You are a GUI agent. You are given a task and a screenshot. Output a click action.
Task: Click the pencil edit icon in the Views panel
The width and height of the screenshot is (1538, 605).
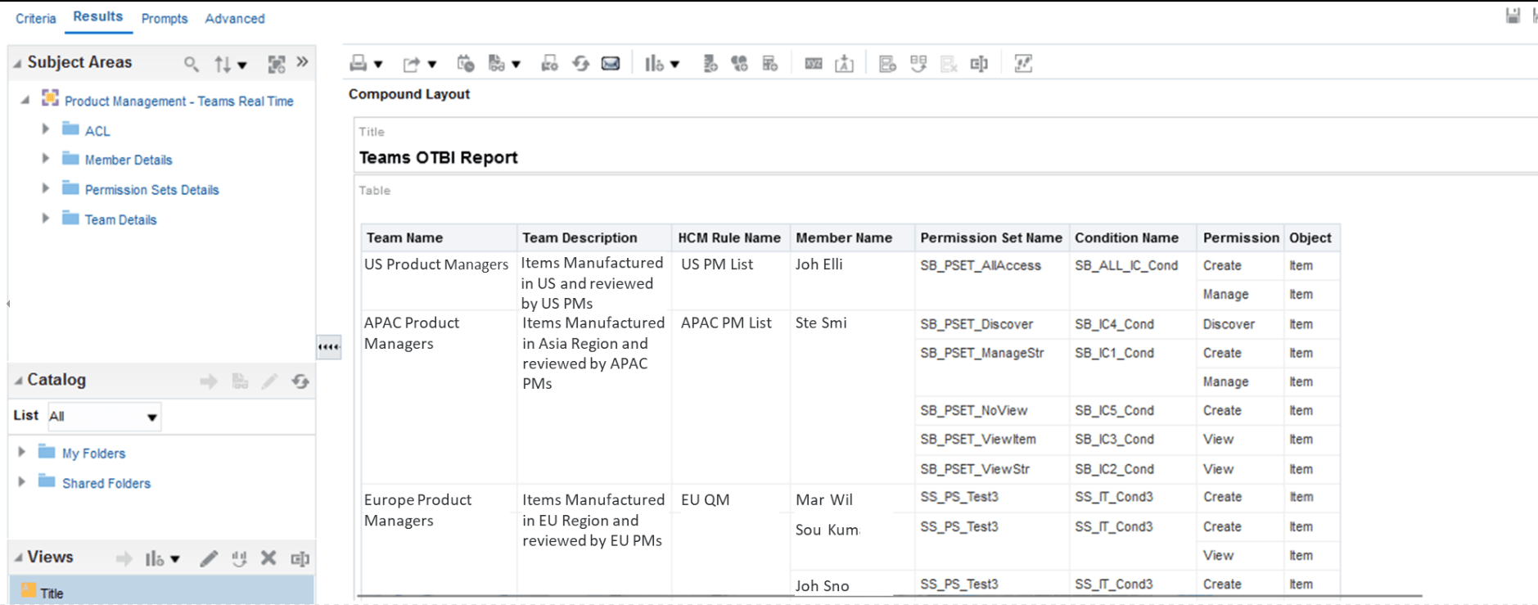coord(209,558)
